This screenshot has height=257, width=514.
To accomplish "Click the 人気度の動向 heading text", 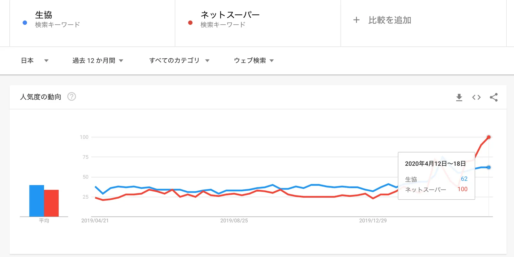I will click(x=40, y=97).
